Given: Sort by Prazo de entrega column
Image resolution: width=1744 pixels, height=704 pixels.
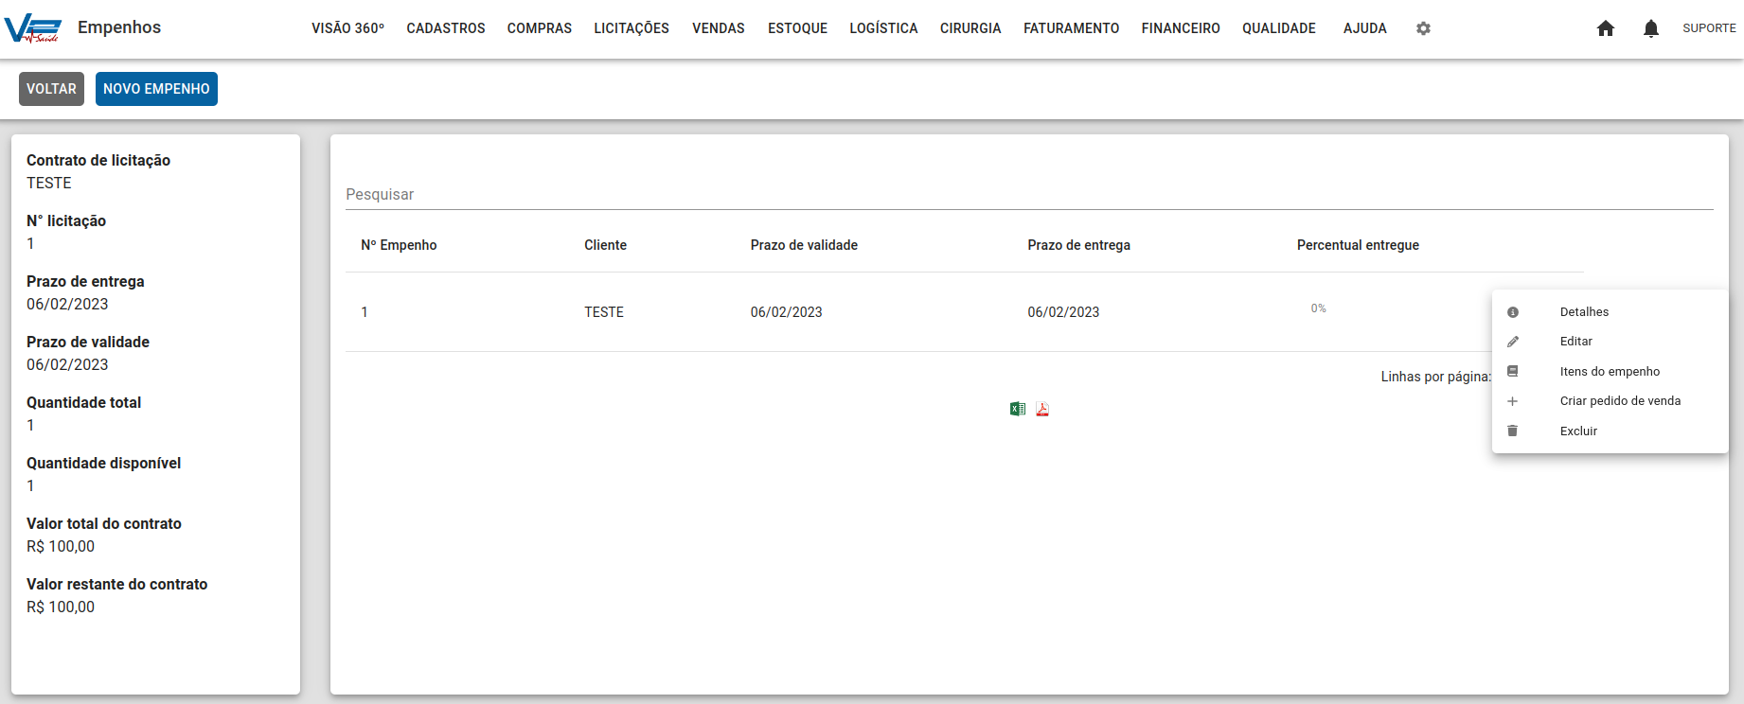Looking at the screenshot, I should tap(1078, 245).
